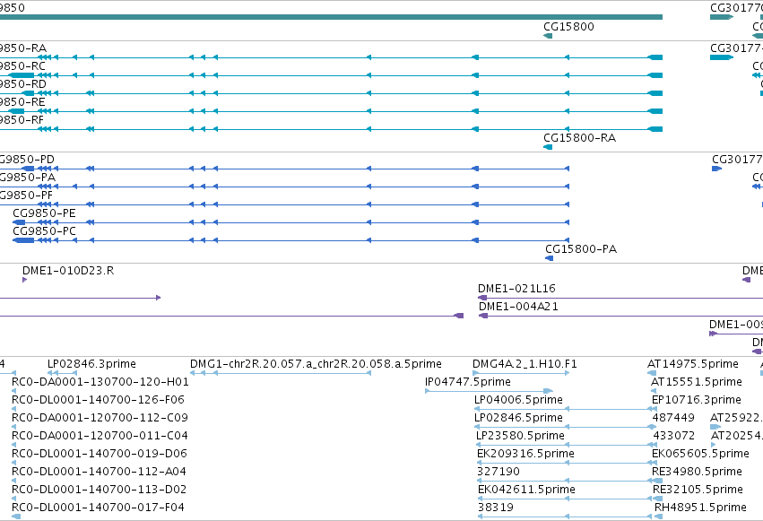Click the CG9850-PE protein label
Screen dimensions: 763x521
[x=44, y=213]
